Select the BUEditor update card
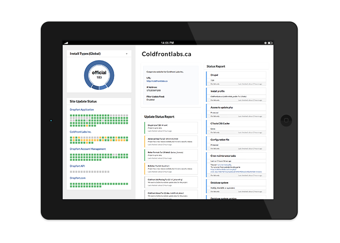This screenshot has width=340, height=243. [171, 169]
